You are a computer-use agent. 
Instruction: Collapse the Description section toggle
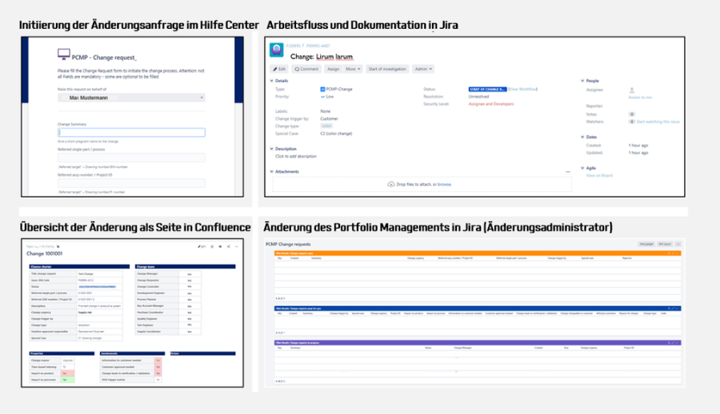272,149
